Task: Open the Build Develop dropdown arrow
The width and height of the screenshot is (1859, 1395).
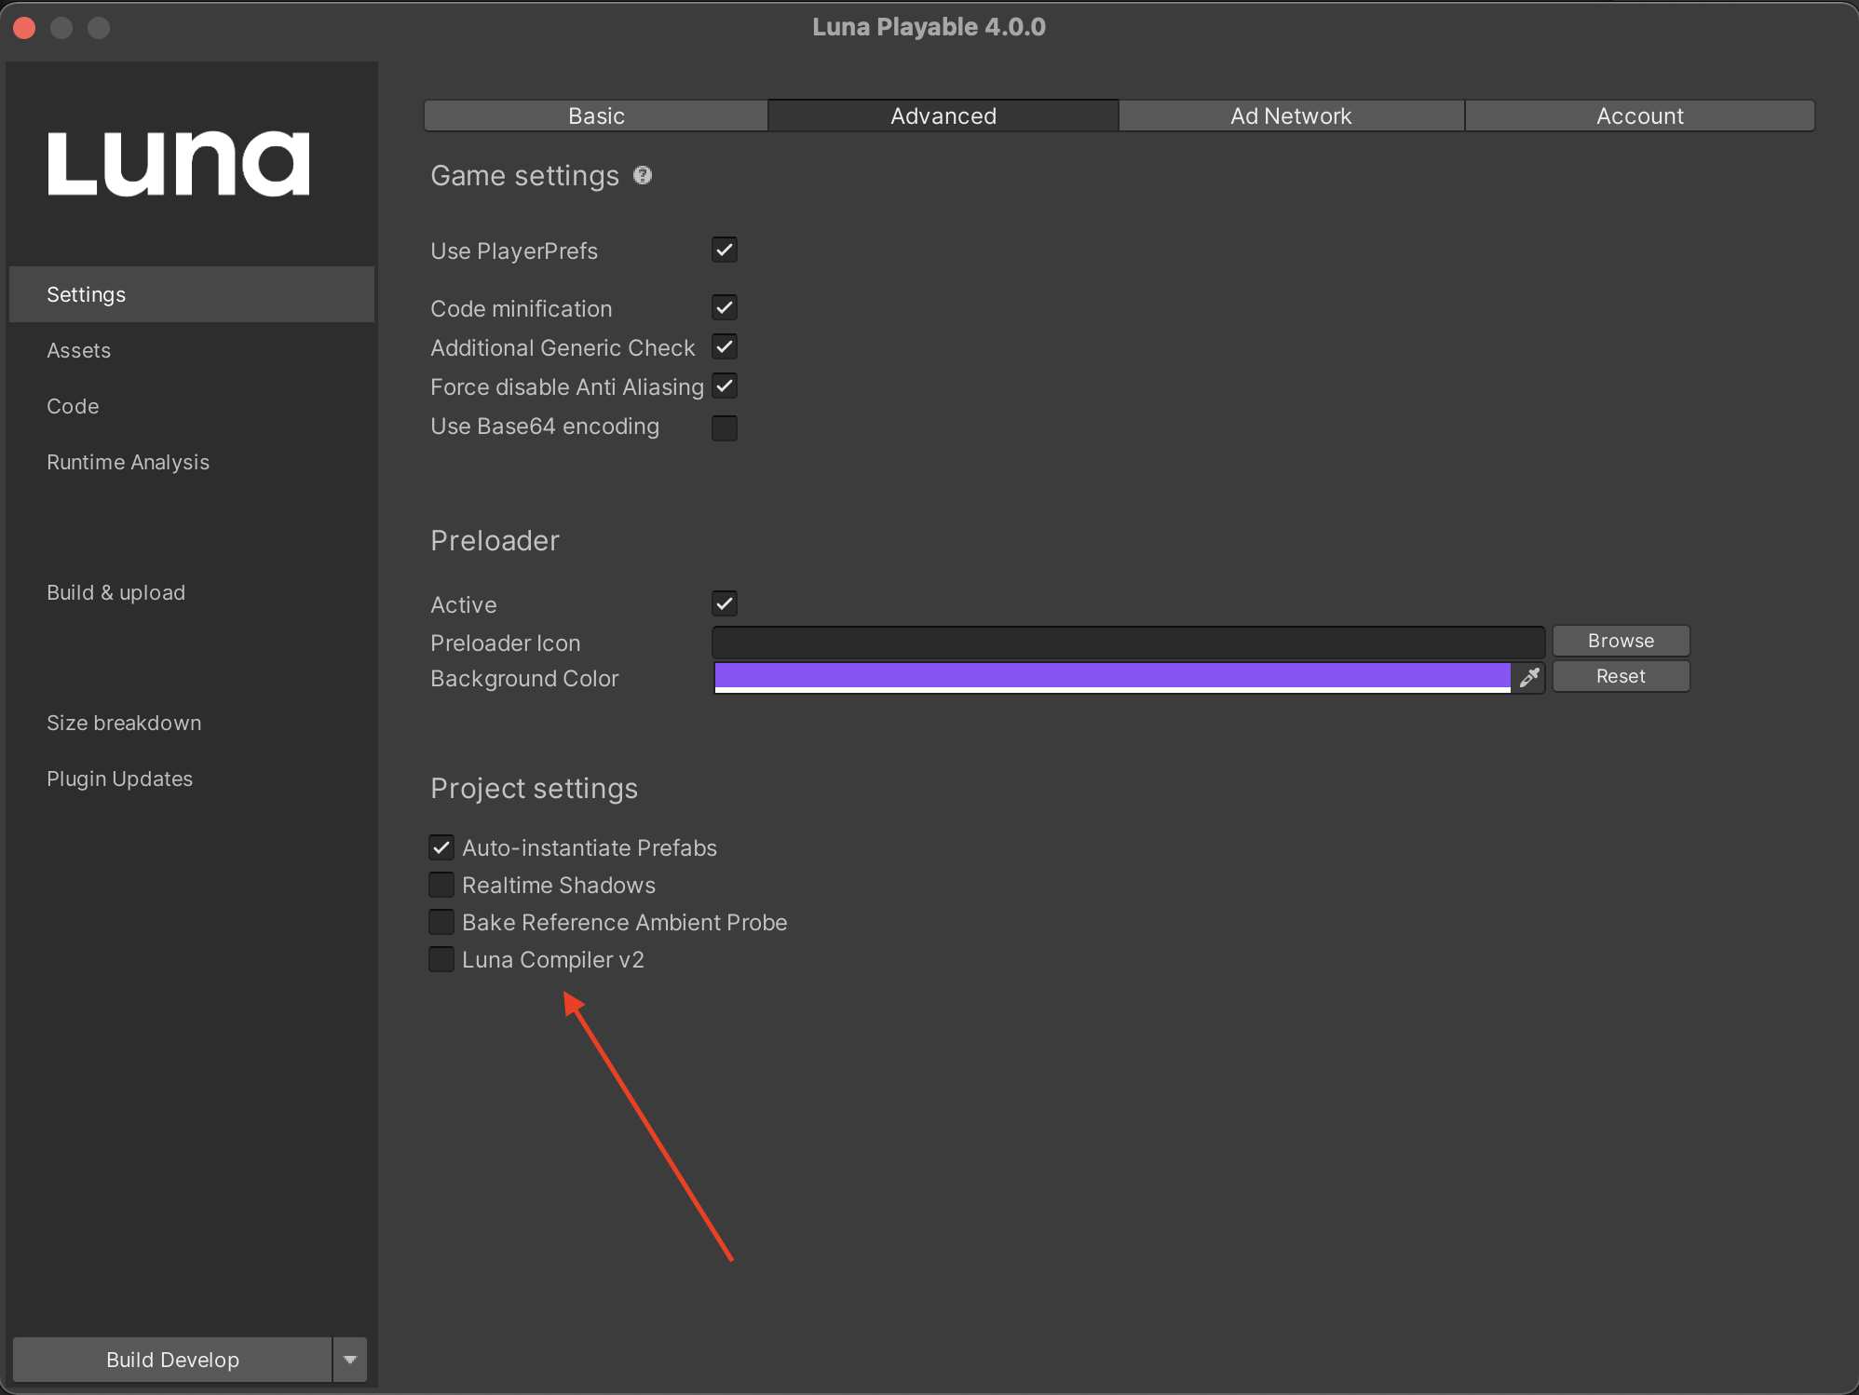Action: point(350,1360)
